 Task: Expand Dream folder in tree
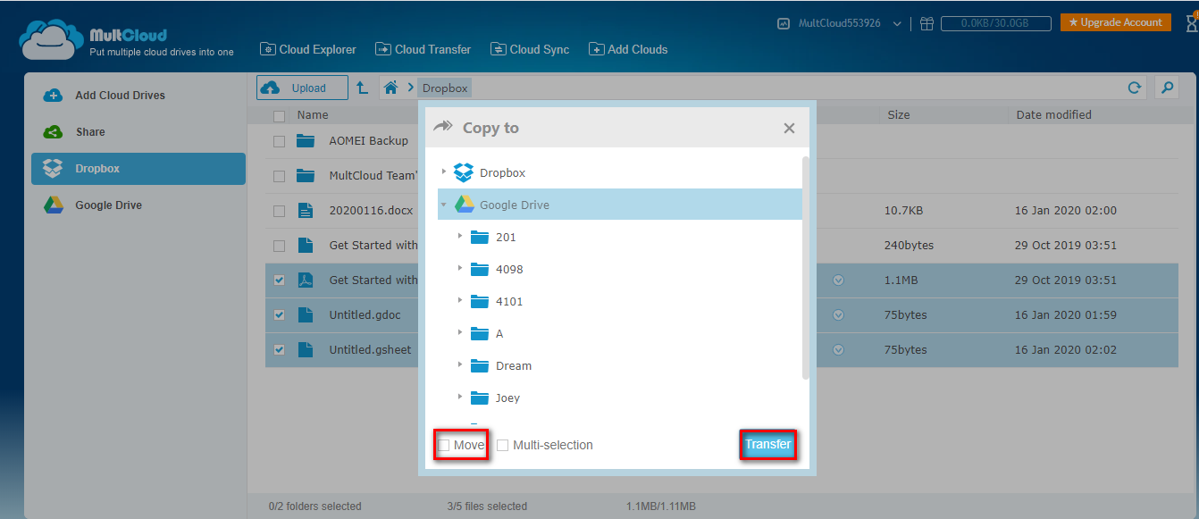[x=460, y=364]
